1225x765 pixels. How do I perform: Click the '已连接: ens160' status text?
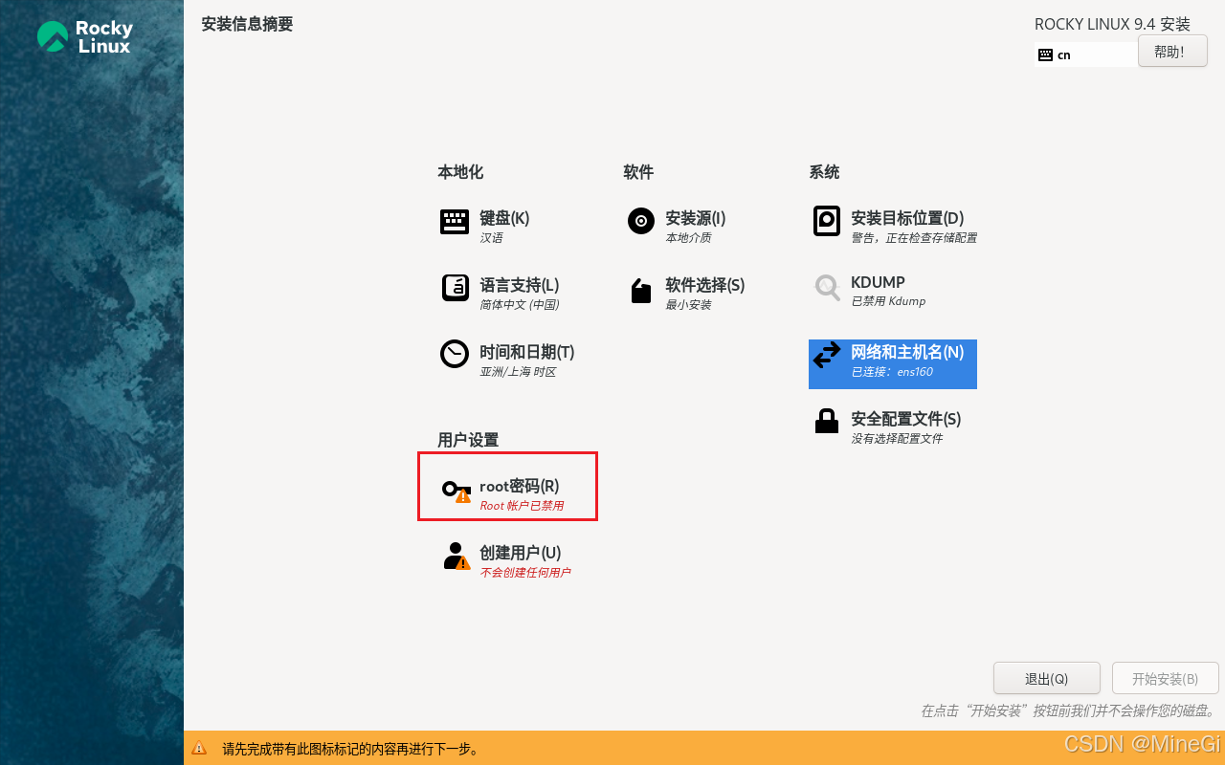892,372
